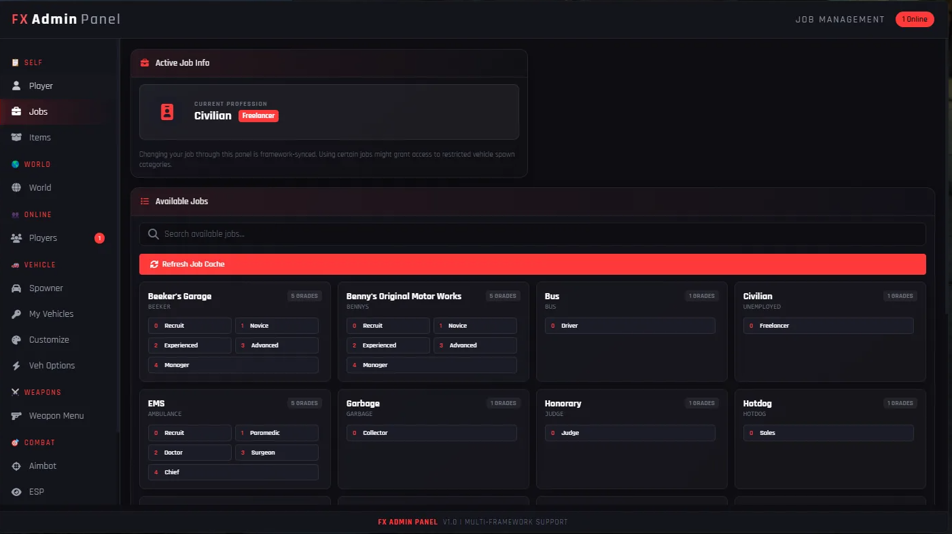
Task: Click the 1 Online status badge
Action: [915, 19]
